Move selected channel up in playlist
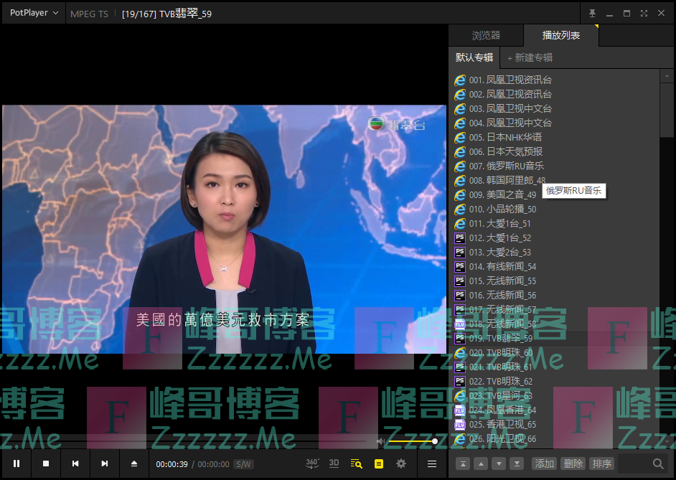This screenshot has height=480, width=676. tap(481, 464)
